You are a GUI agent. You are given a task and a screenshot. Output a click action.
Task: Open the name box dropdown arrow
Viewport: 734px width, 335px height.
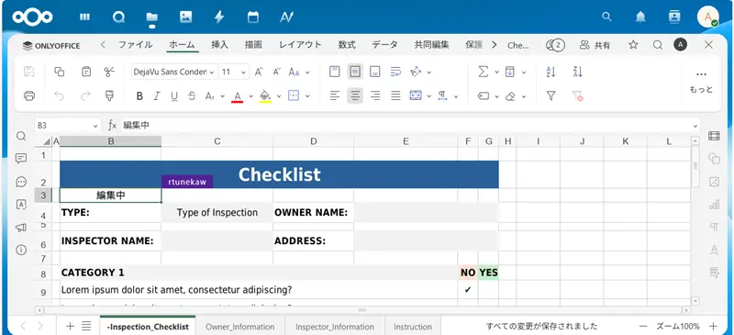tap(95, 126)
